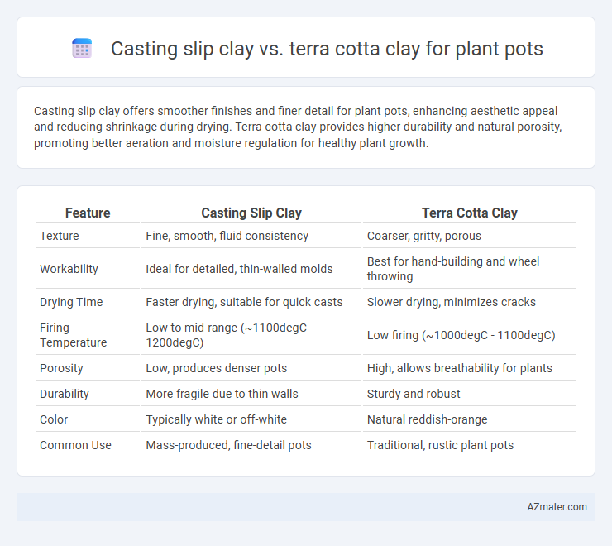Select the cell 'Low, produces denser pots'
This screenshot has width=612, height=546.
pyautogui.click(x=216, y=368)
